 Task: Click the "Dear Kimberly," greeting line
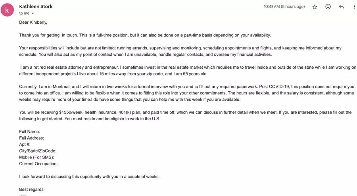pos(33,22)
